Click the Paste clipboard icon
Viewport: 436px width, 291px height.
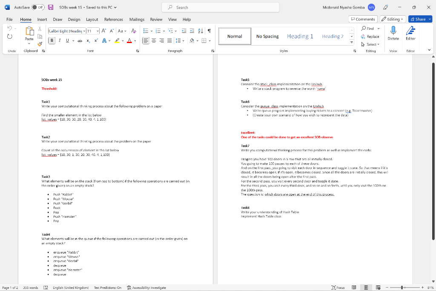[x=29, y=31]
